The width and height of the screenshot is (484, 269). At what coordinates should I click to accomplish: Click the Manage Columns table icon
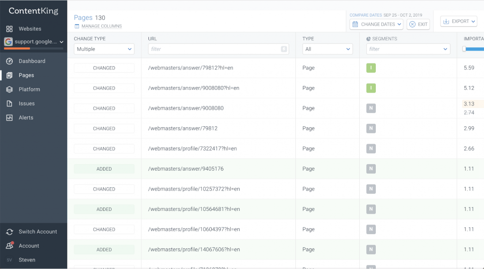(77, 26)
